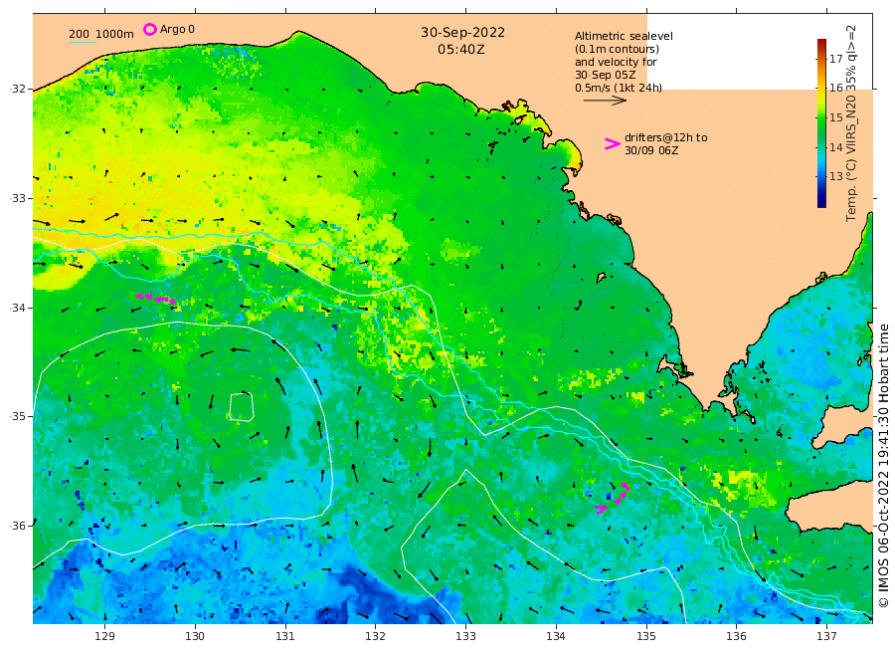The height and width of the screenshot is (657, 895).
Task: Click the time label 05:40Z
Action: (461, 50)
